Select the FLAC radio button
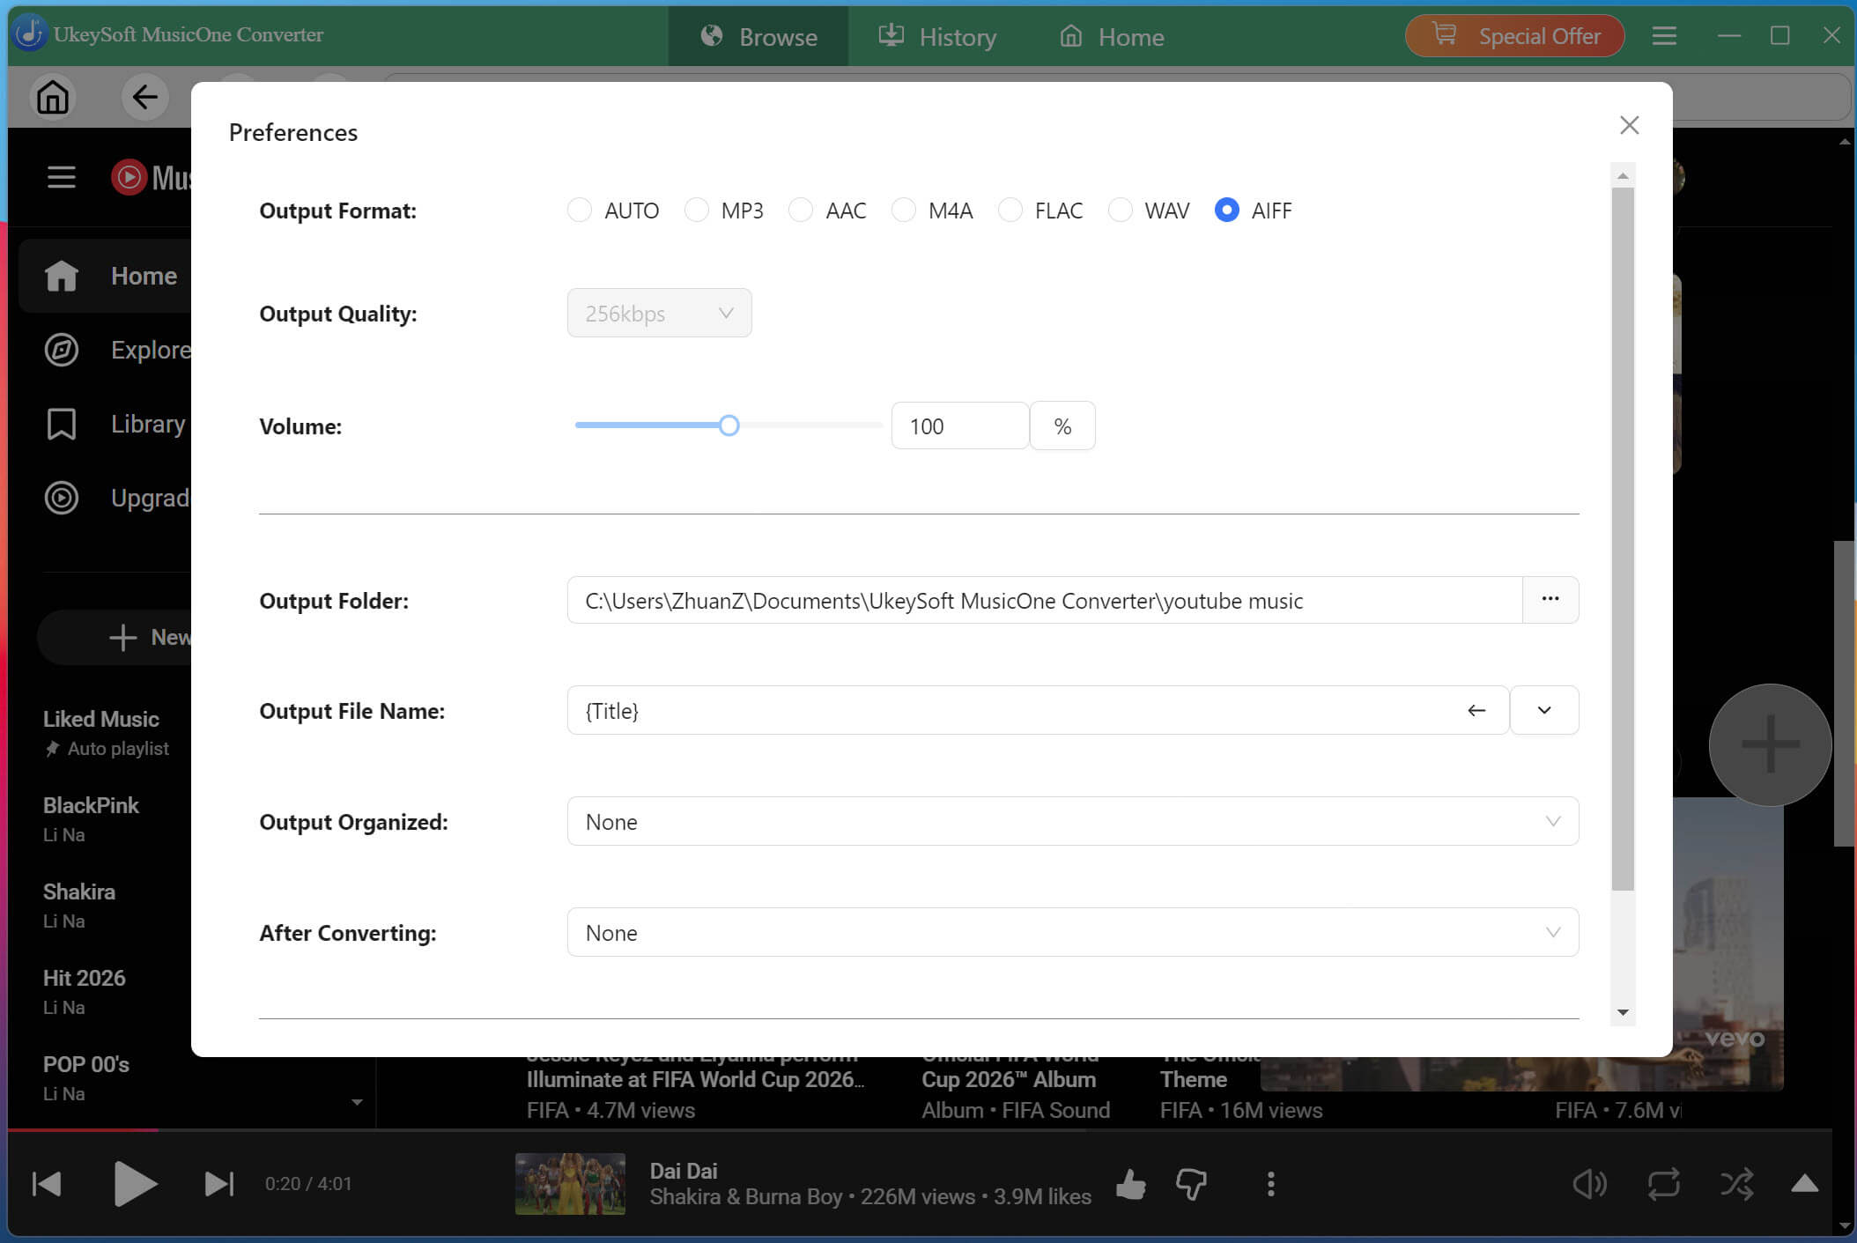1857x1243 pixels. 1010,211
